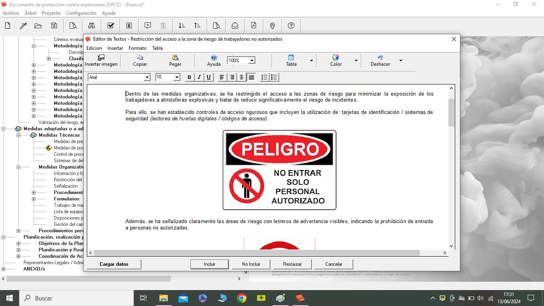Screen dimensions: 544x306
Task: Toggle underline formatting
Action: pos(209,77)
